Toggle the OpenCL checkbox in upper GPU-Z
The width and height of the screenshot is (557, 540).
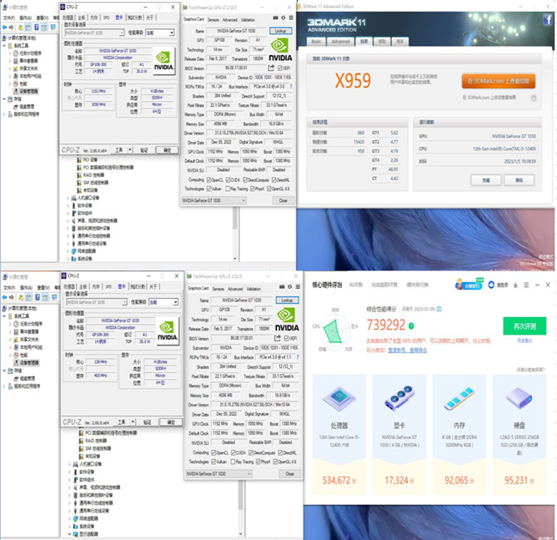point(208,180)
